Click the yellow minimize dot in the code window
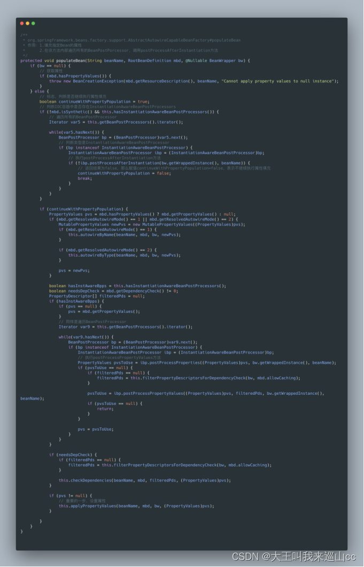 click(x=27, y=24)
